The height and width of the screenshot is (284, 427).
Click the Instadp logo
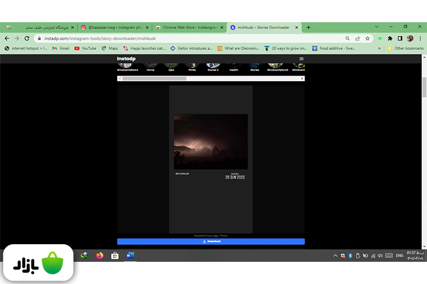click(126, 59)
